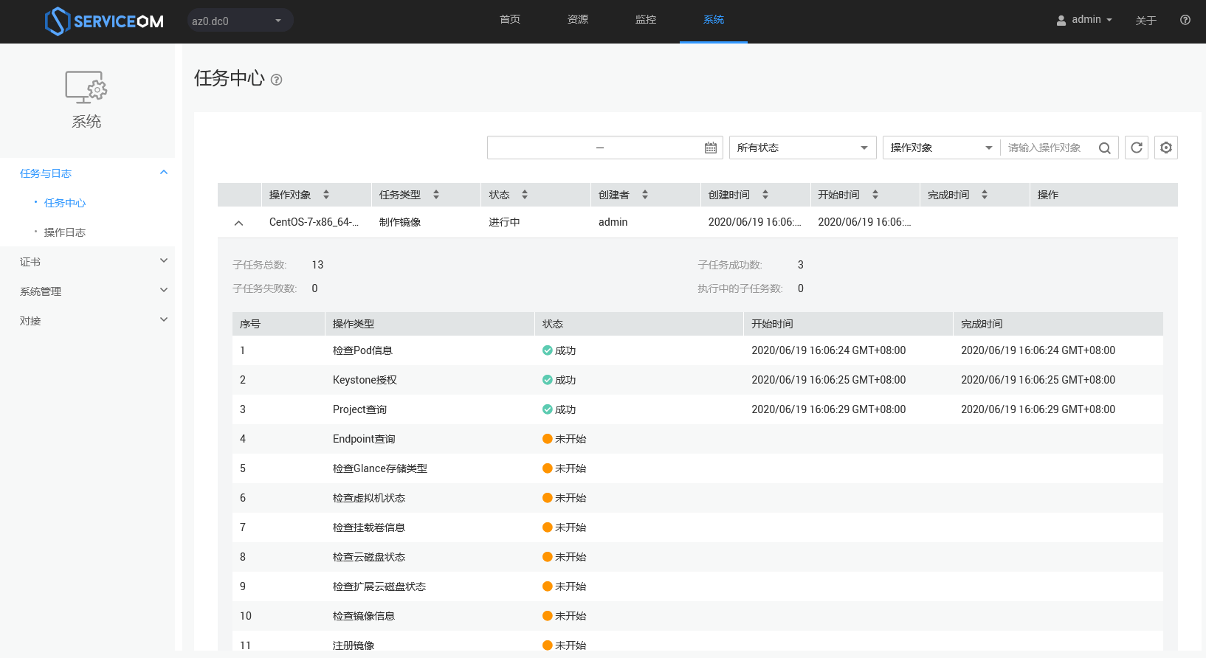Click the 进行中 status cell

pos(504,222)
